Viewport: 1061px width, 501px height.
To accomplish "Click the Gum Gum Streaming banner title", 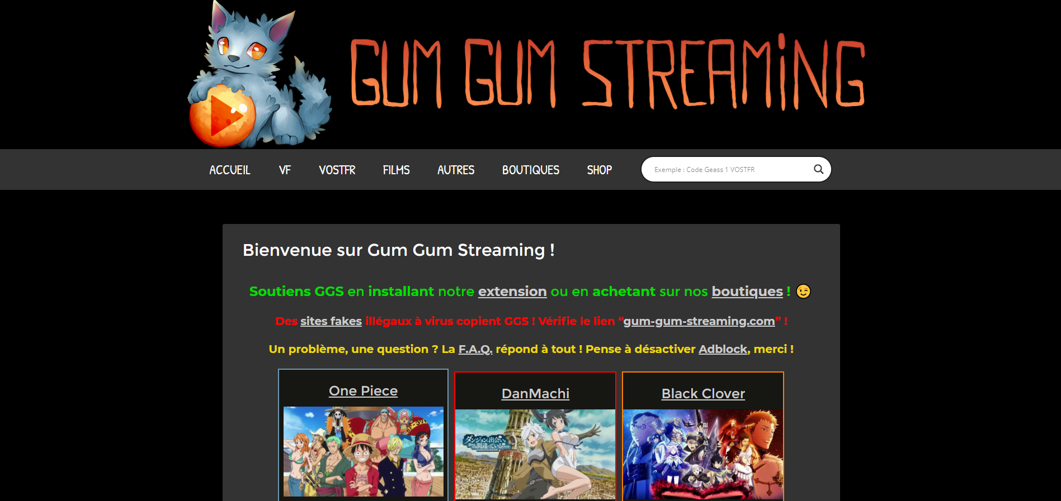I will [608, 71].
